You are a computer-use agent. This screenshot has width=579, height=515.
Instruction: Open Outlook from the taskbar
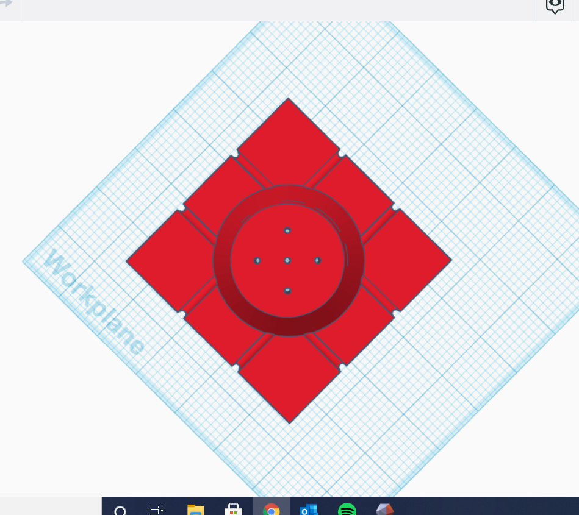tap(309, 510)
